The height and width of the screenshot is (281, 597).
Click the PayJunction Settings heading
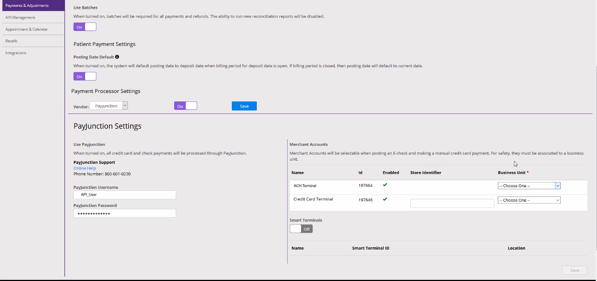click(107, 126)
